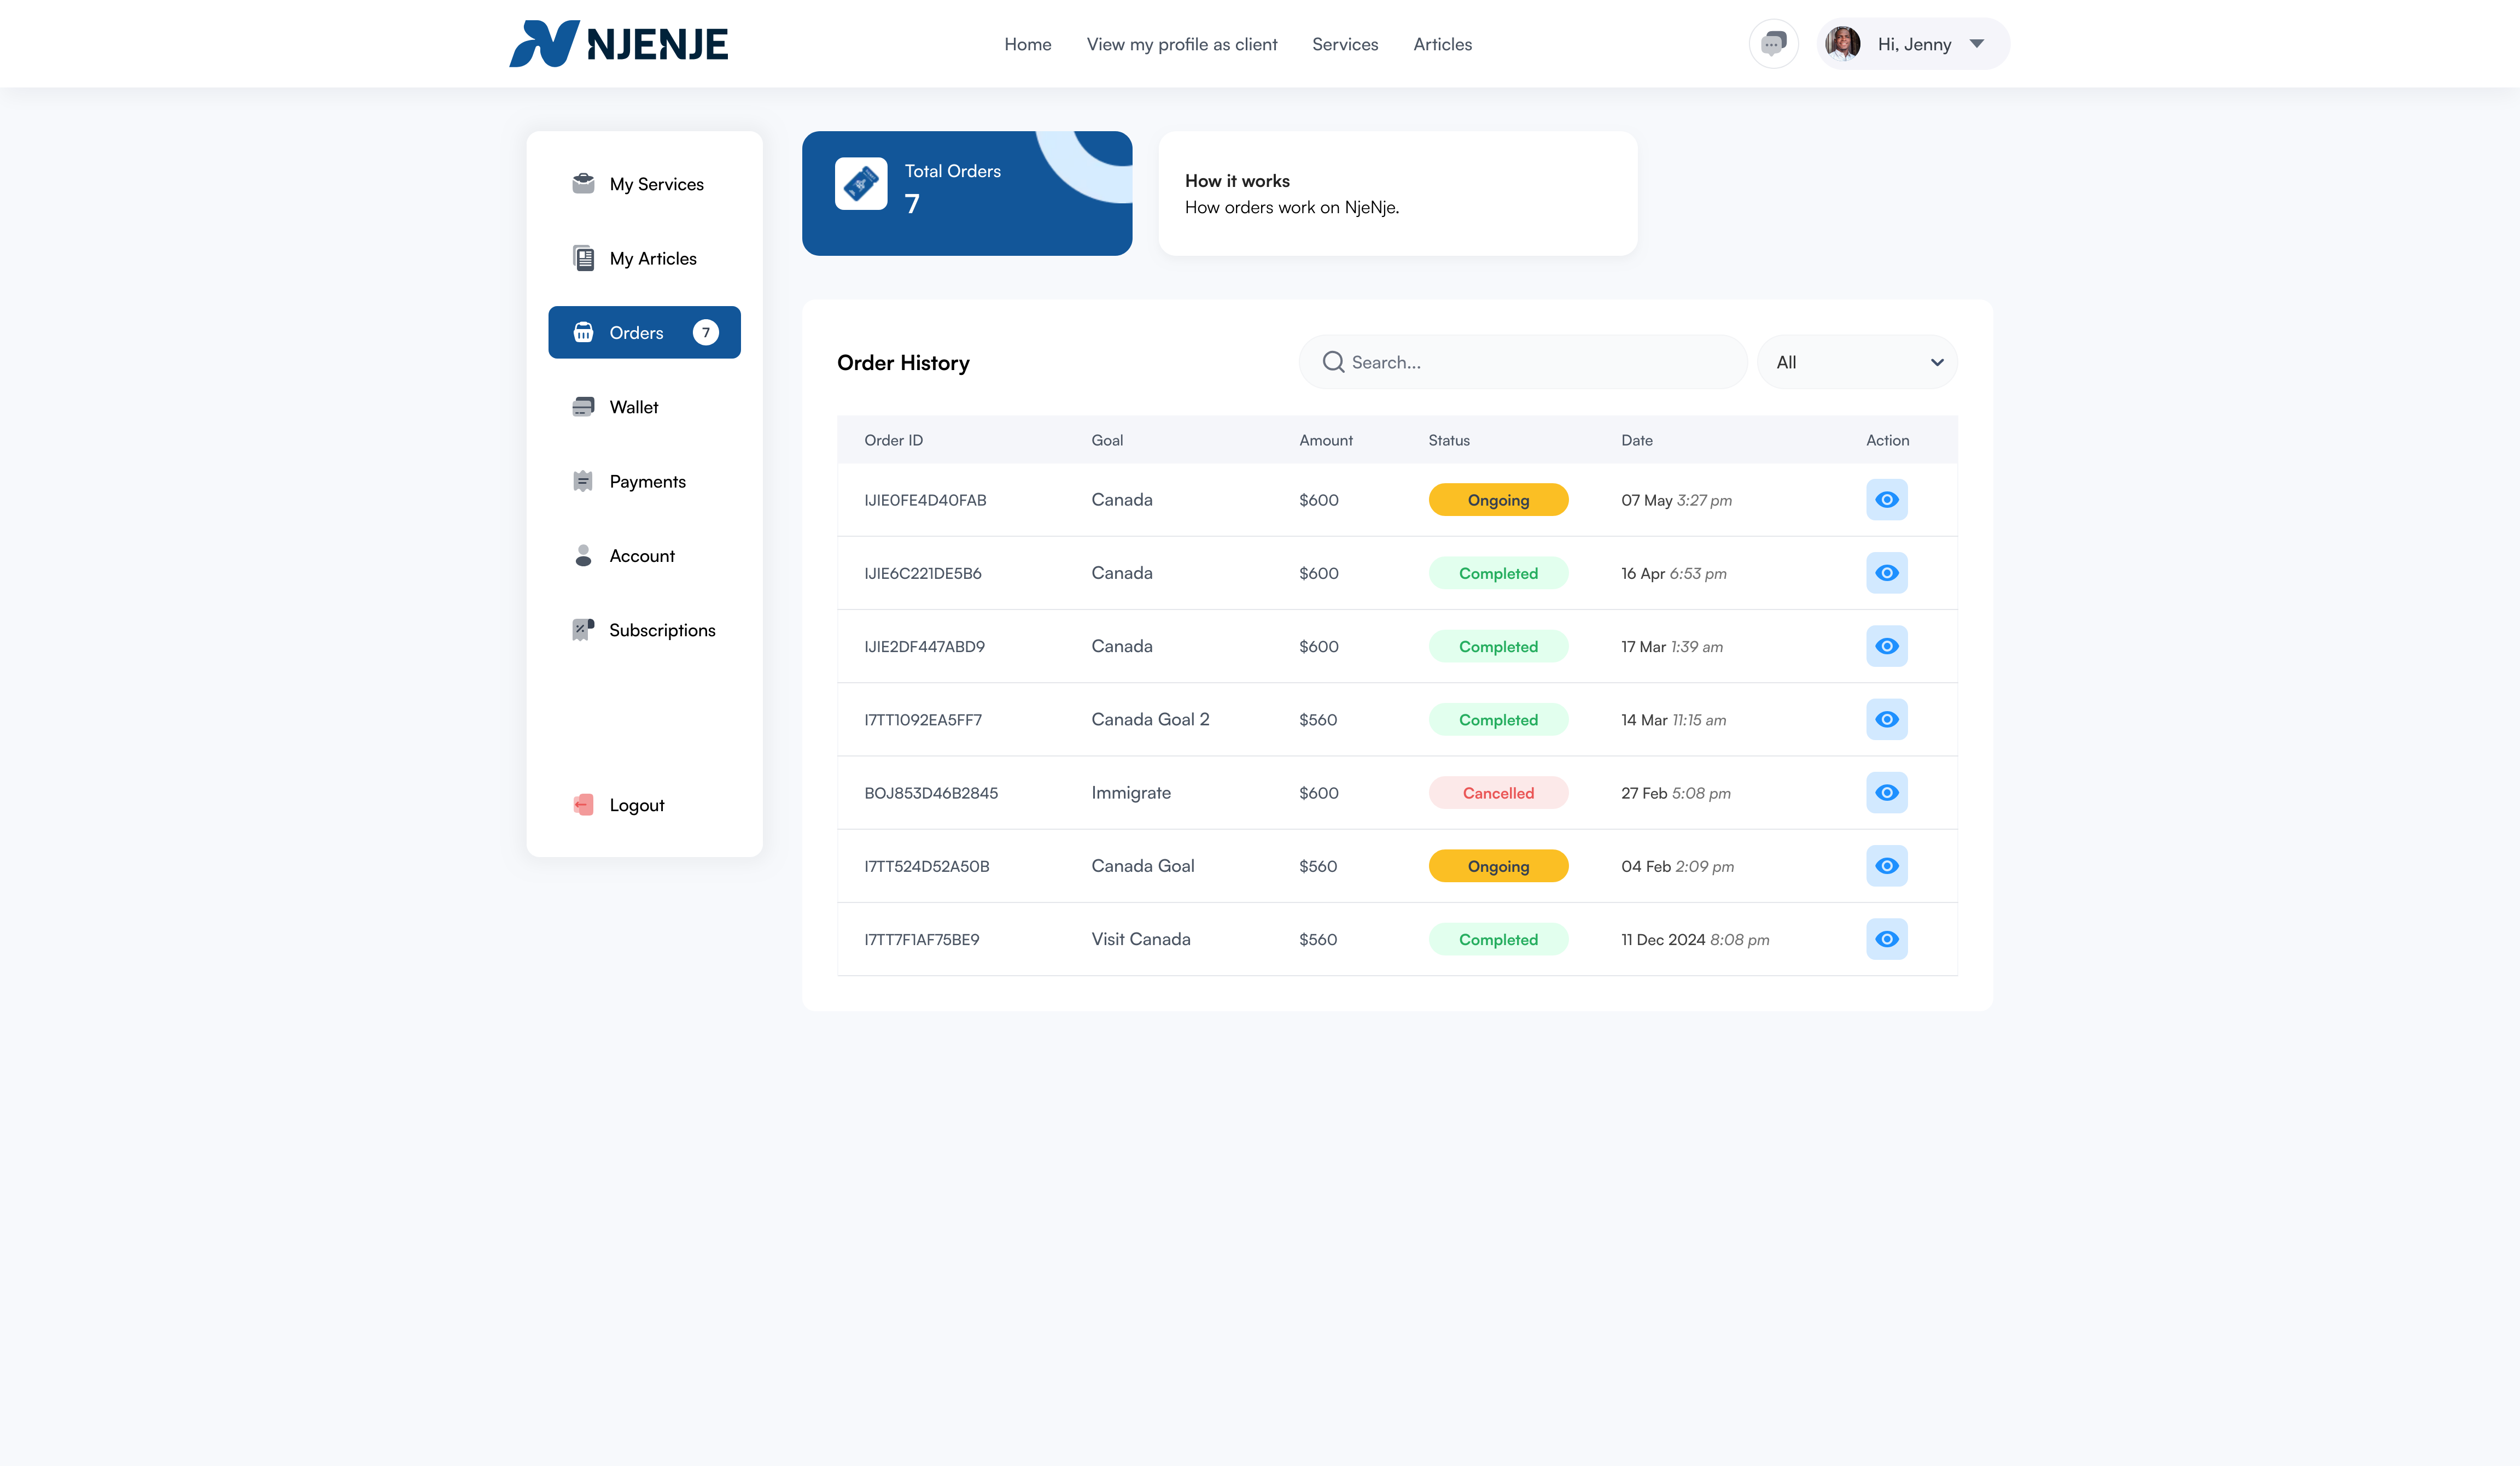This screenshot has width=2520, height=1466.
Task: Click the Logout icon
Action: pos(583,805)
